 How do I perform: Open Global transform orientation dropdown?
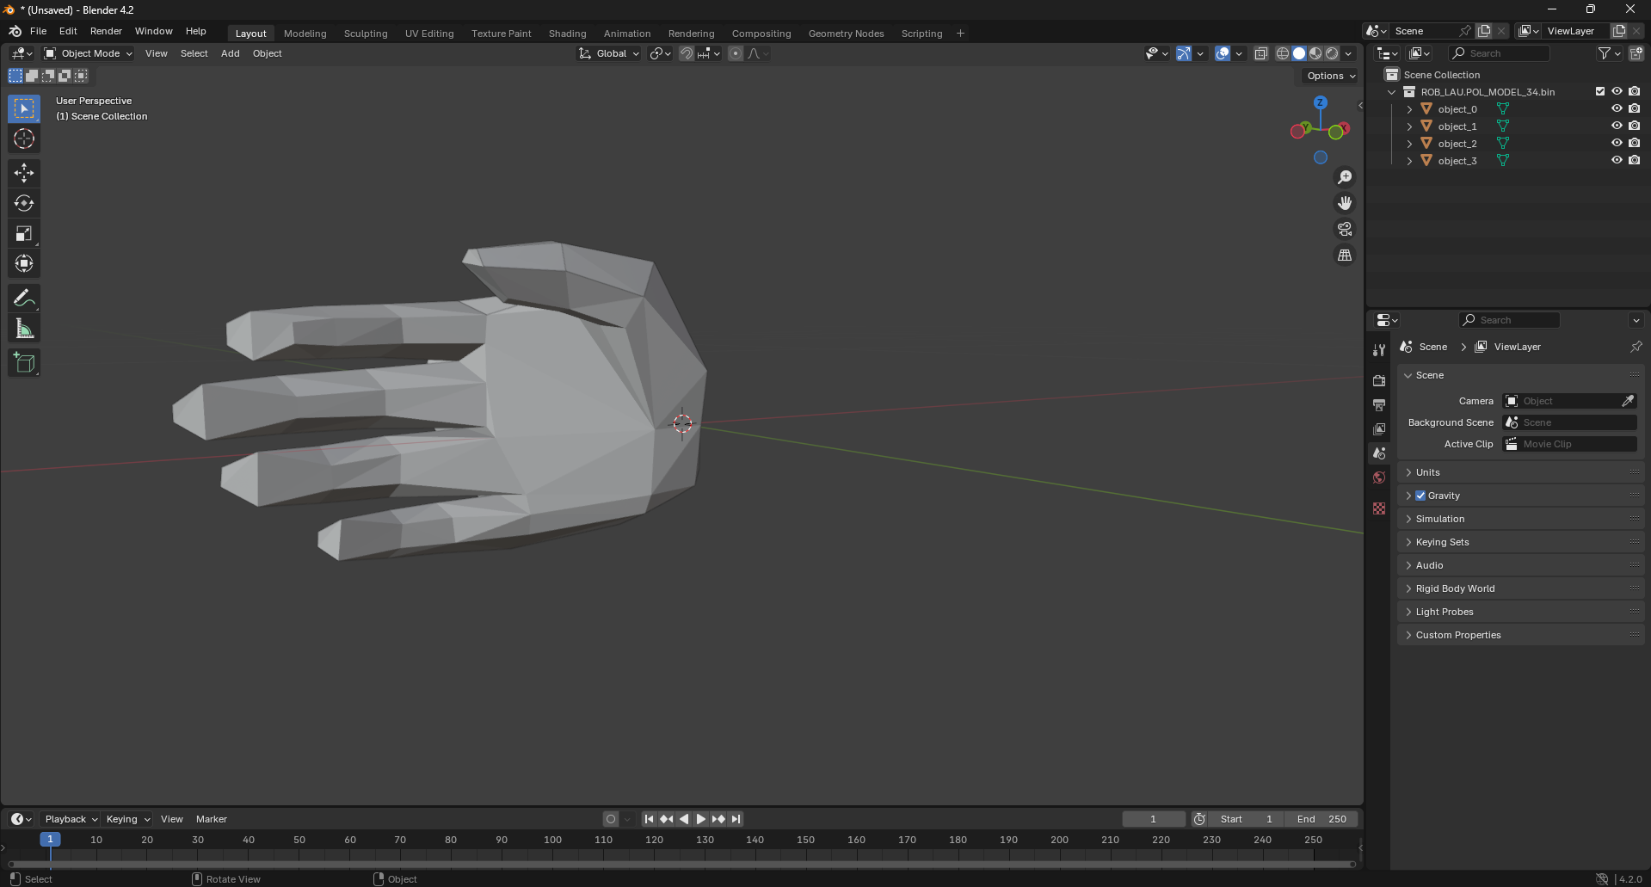[609, 53]
